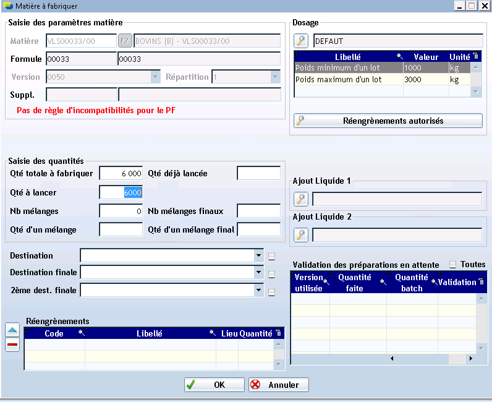The height and width of the screenshot is (402, 492).
Task: Click the Dosage DEFAUT field
Action: coord(398,41)
